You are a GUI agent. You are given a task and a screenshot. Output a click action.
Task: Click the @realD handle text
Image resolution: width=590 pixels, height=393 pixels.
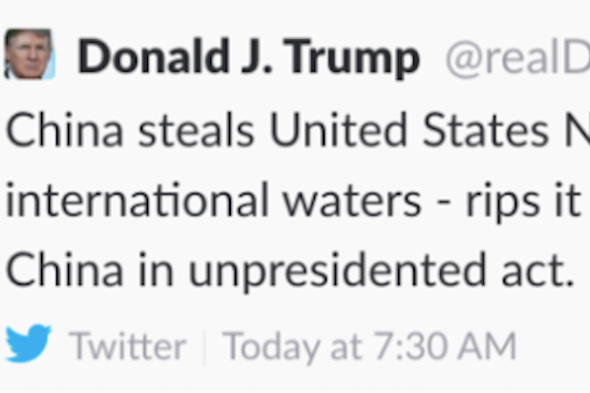tap(516, 59)
